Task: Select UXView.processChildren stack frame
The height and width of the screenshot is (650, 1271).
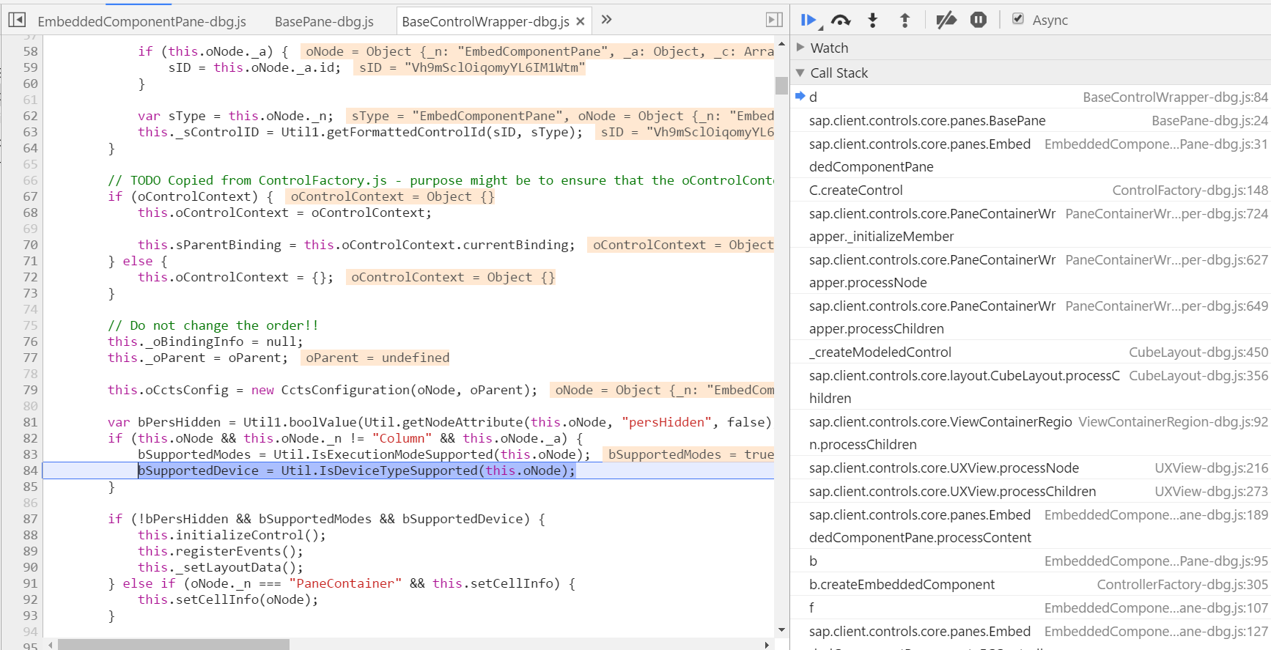Action: pyautogui.click(x=953, y=491)
